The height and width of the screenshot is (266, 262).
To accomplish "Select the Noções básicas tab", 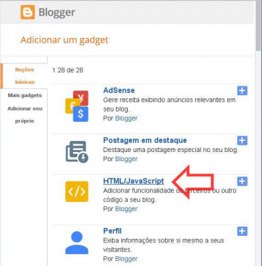I will [24, 76].
